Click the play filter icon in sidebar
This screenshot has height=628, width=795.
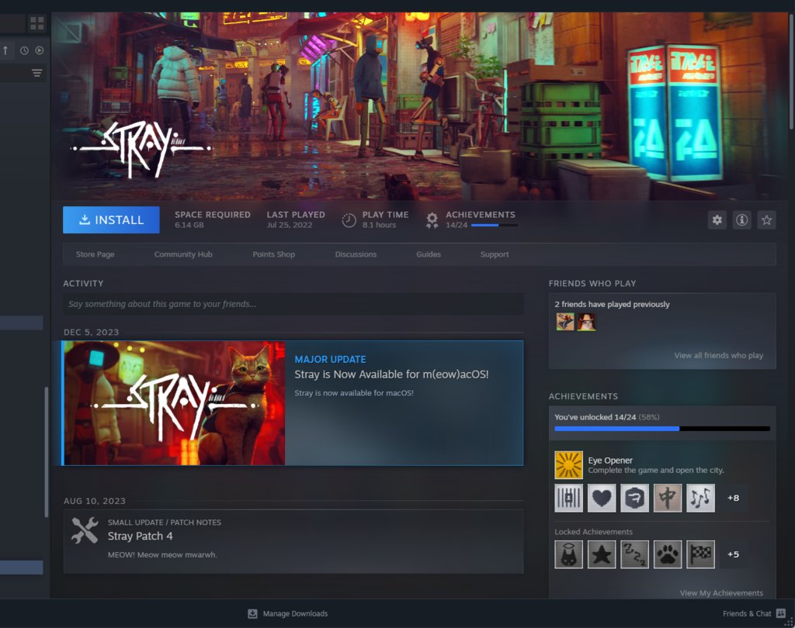point(40,50)
